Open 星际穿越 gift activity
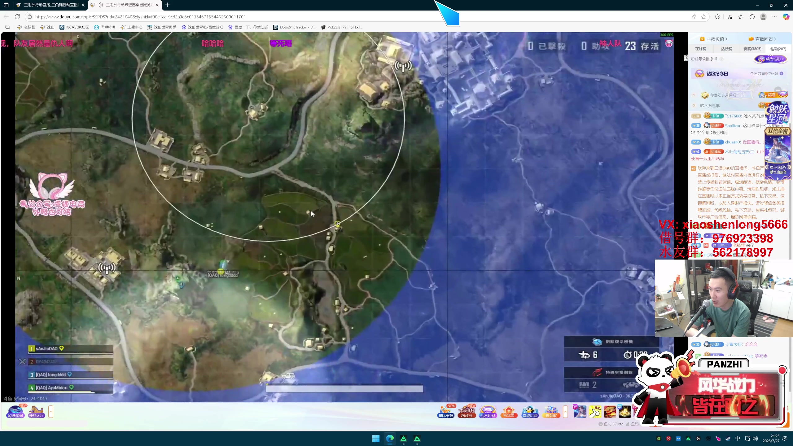The width and height of the screenshot is (793, 446). (x=446, y=412)
